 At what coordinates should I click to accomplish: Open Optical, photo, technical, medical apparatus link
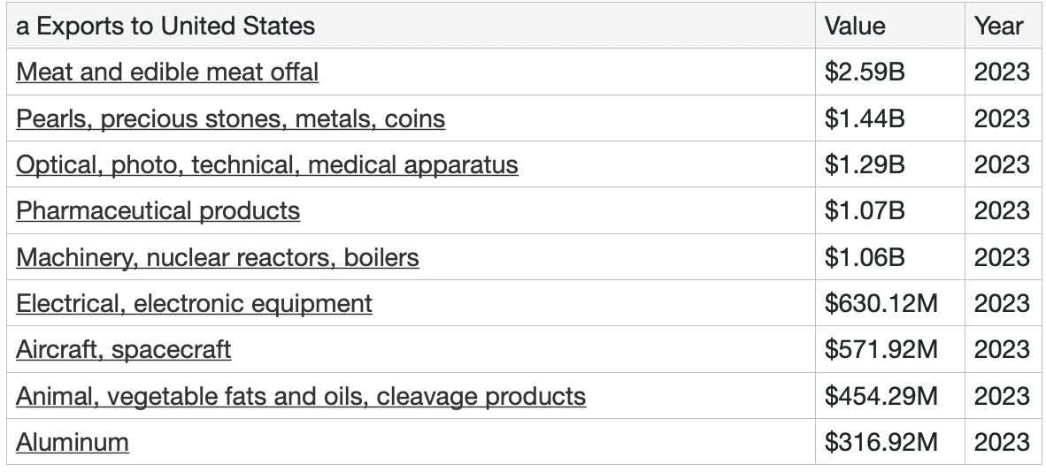pos(266,164)
